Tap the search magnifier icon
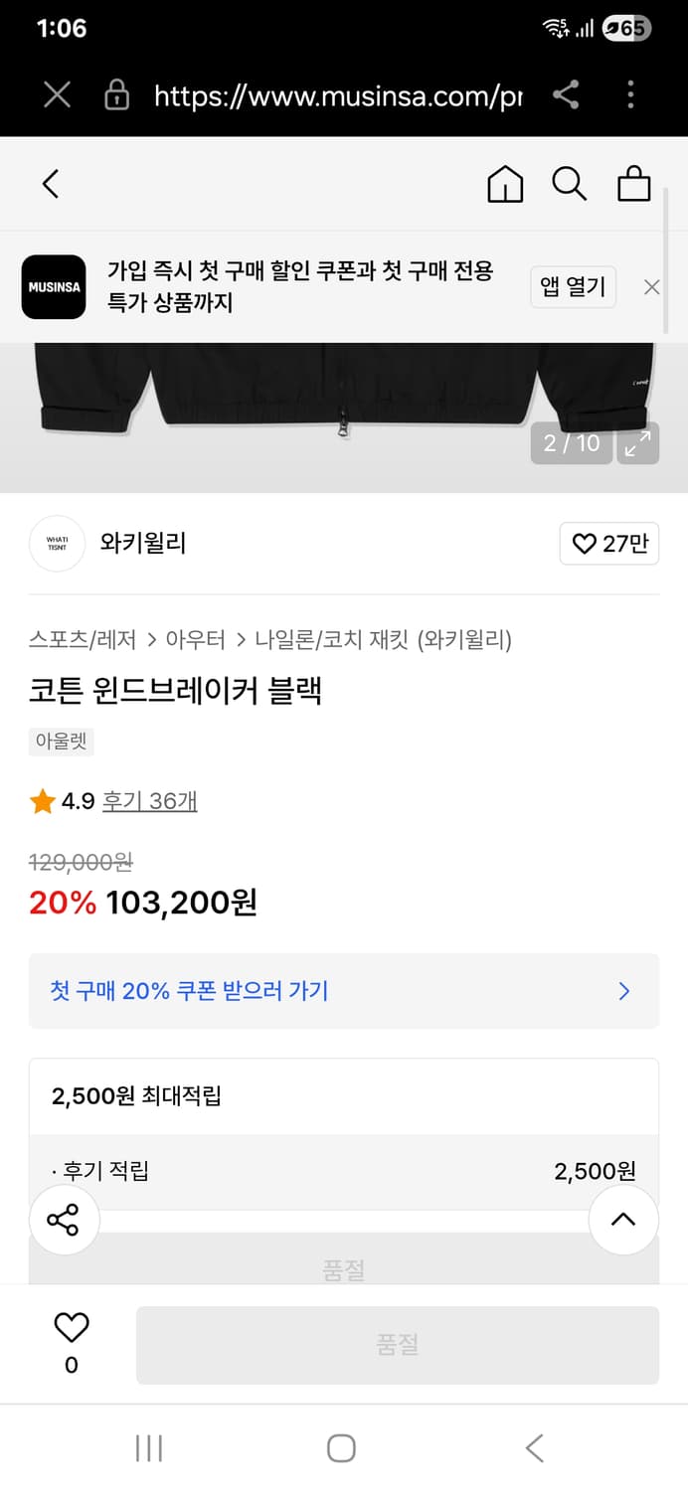Screen dimensions: 688x1491 pos(569,184)
